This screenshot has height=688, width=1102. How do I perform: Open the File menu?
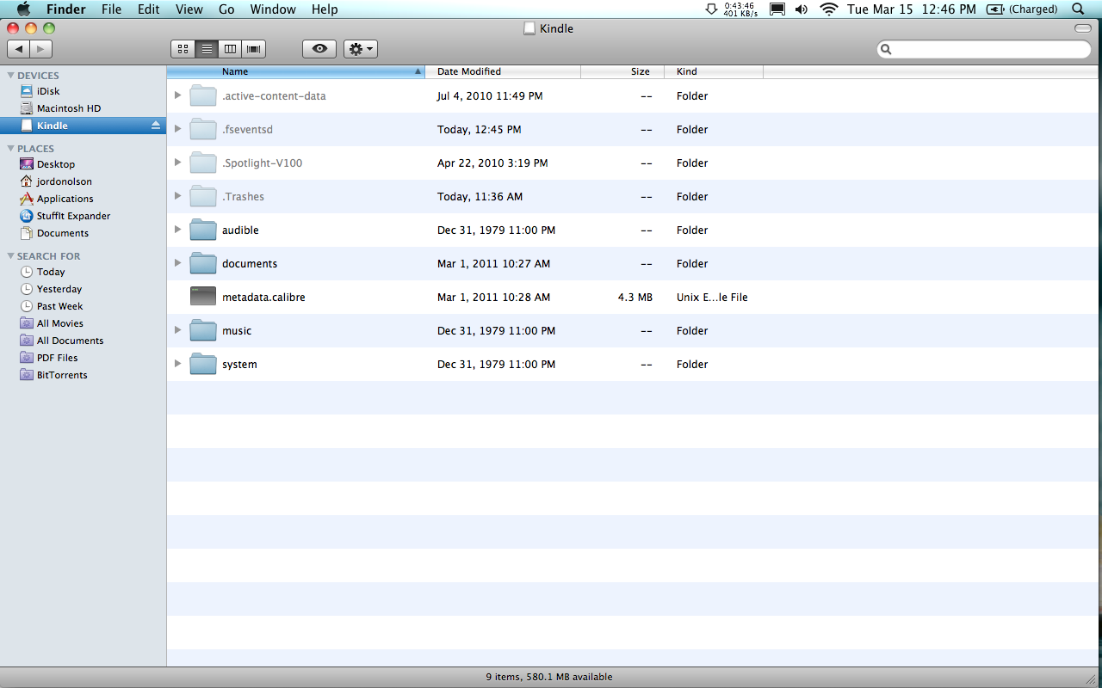[x=111, y=9]
